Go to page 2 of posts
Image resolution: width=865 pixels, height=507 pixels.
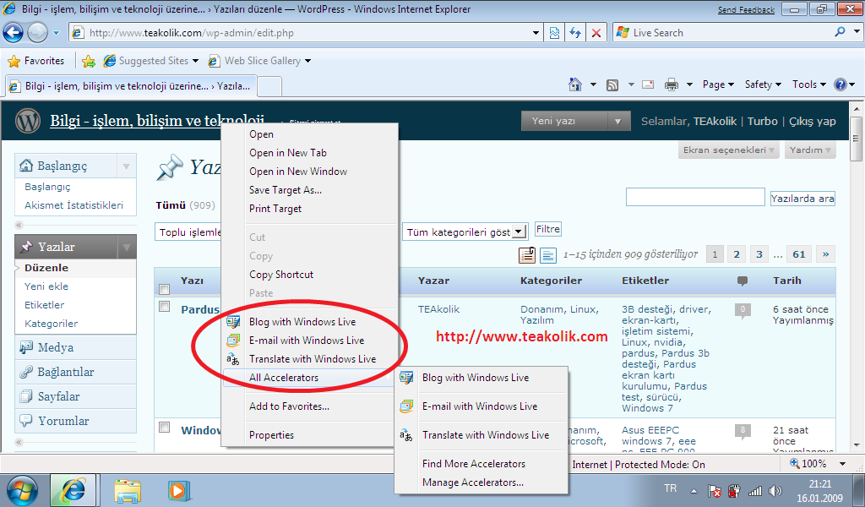pyautogui.click(x=737, y=254)
